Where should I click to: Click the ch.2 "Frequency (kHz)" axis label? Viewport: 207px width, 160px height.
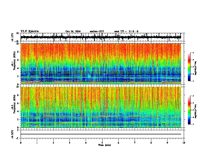click(x=14, y=104)
